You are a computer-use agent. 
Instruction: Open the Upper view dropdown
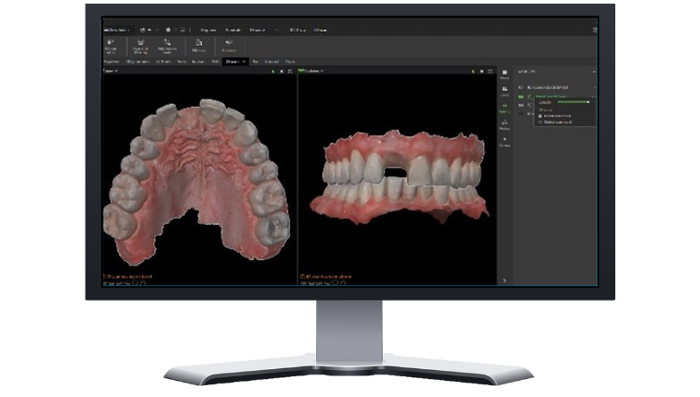(x=111, y=70)
